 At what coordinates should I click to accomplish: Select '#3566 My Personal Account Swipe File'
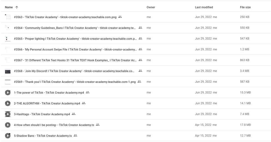75,49
